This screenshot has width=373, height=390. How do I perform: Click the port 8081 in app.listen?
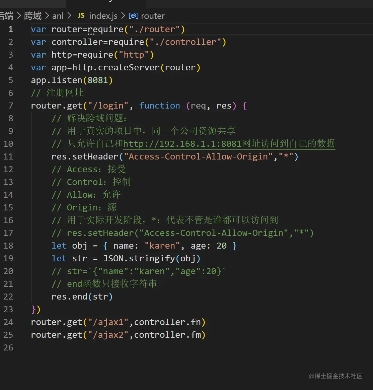[x=98, y=80]
